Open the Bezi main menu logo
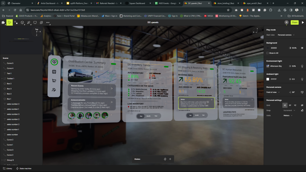The height and width of the screenshot is (172, 306). pos(3,22)
